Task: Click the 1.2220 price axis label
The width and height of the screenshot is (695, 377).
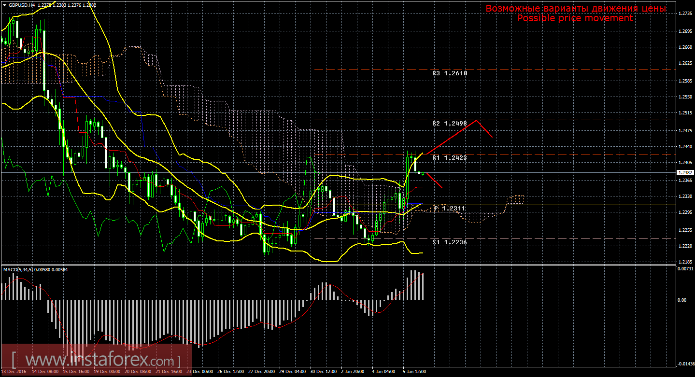Action: (685, 246)
